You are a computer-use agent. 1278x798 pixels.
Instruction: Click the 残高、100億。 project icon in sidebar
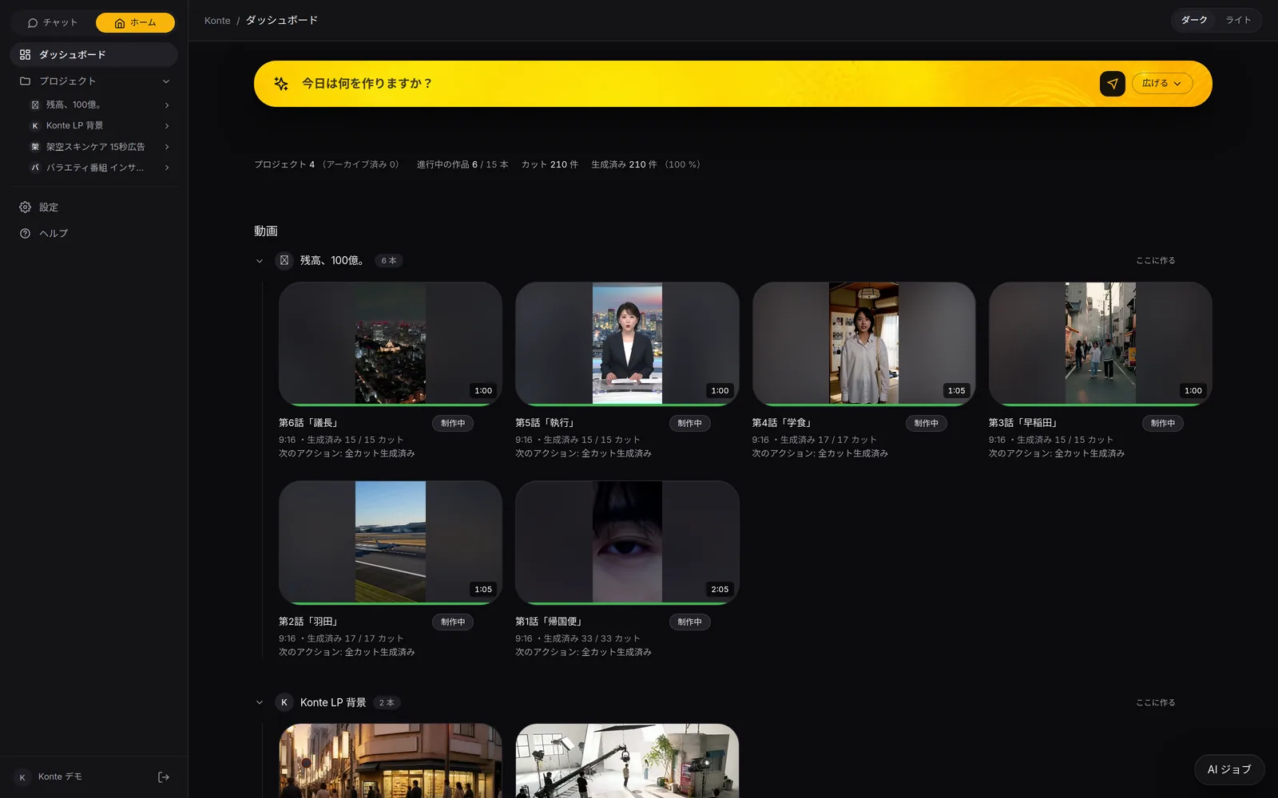(x=35, y=105)
